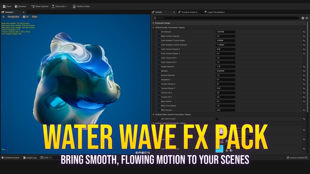The width and height of the screenshot is (310, 174).
Task: Open the property matrix grid icon
Action: 303,18
